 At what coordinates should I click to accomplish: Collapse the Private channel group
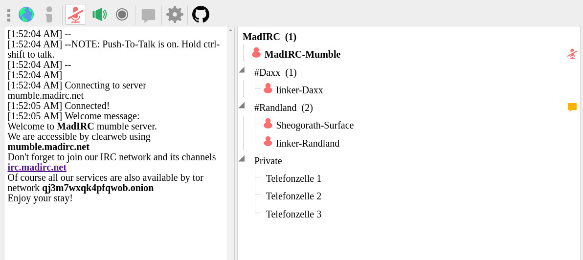pos(242,159)
